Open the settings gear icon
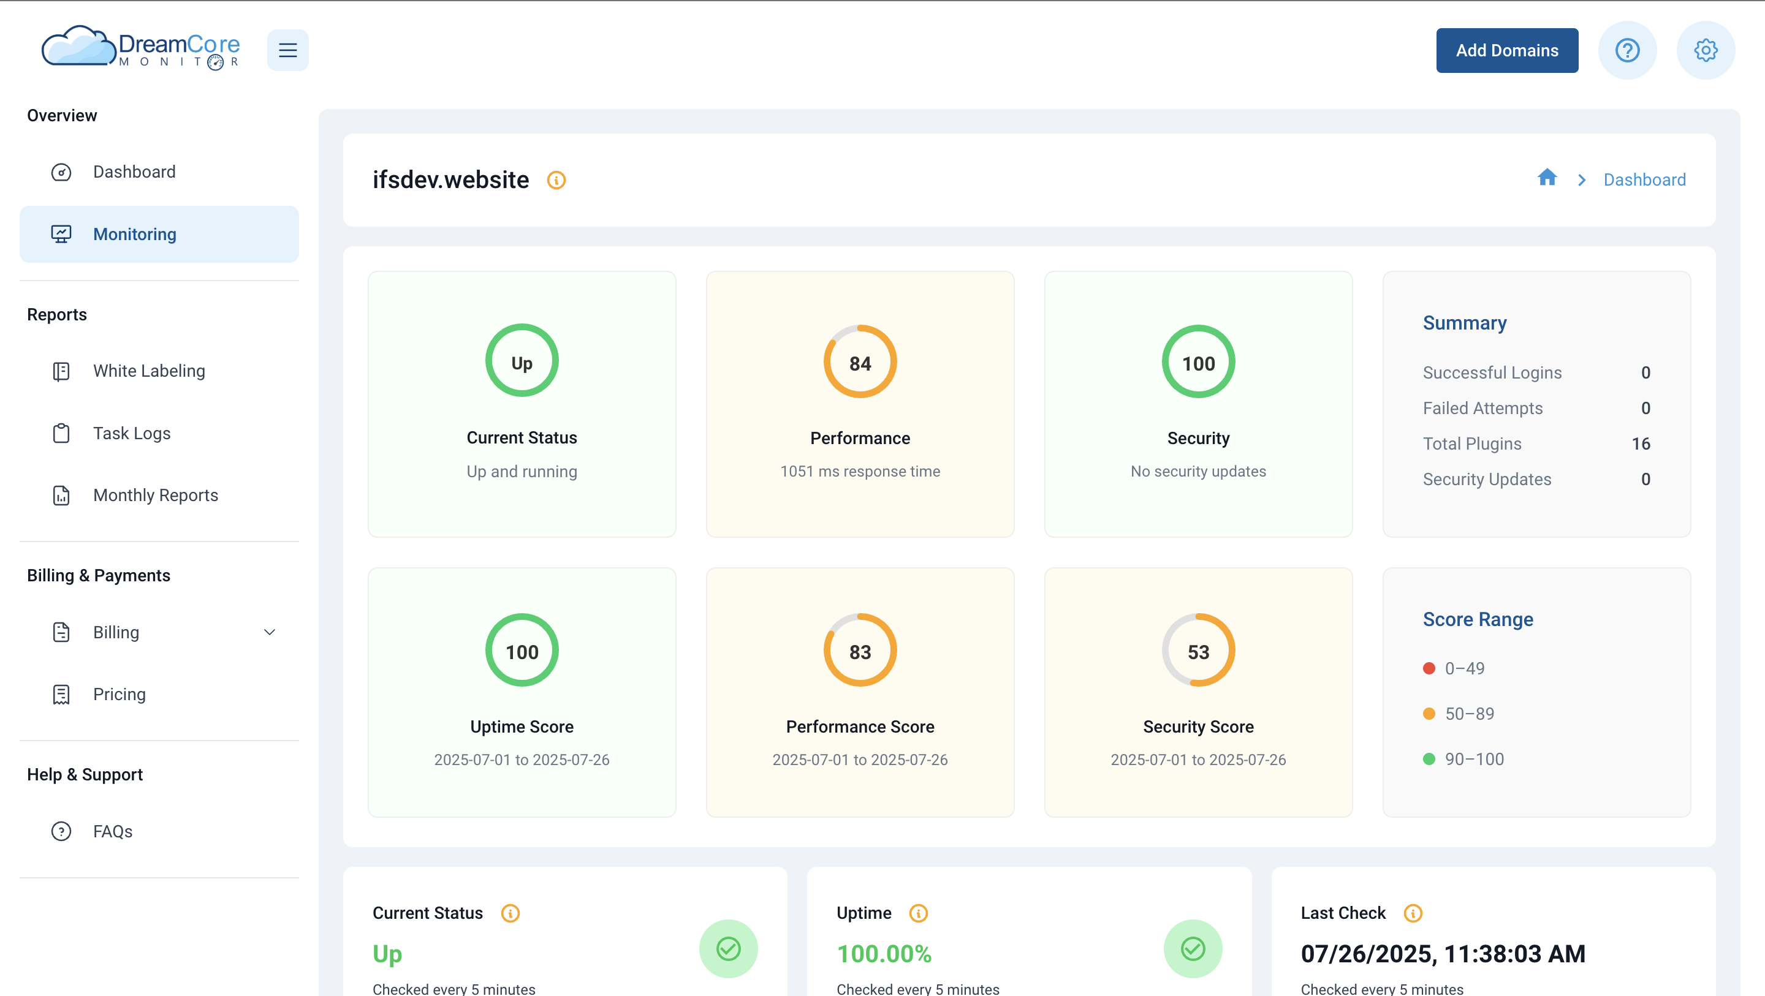This screenshot has width=1765, height=996. click(x=1706, y=50)
